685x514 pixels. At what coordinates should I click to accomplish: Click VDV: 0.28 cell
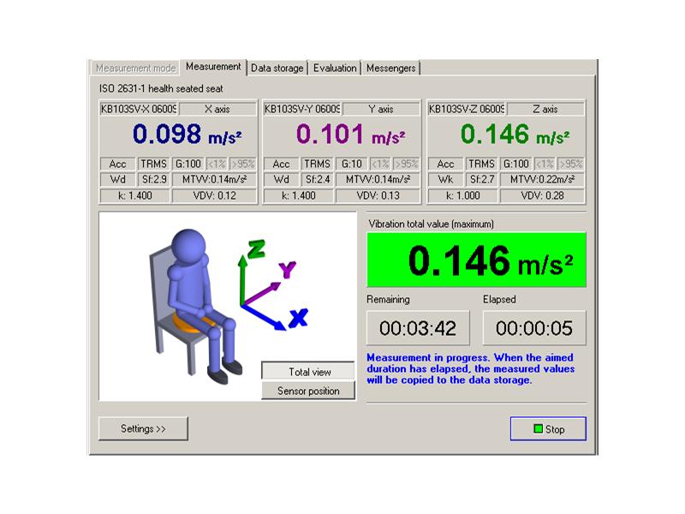click(542, 196)
